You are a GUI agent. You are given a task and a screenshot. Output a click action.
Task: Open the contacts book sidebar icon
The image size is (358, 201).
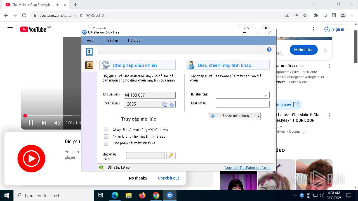[89, 65]
